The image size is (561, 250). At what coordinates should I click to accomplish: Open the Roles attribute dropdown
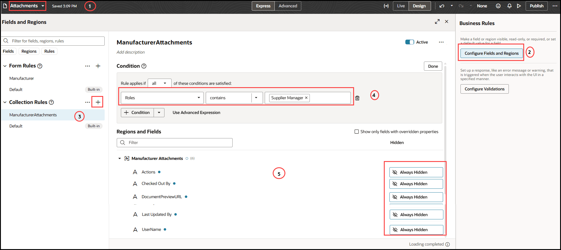[x=162, y=98]
